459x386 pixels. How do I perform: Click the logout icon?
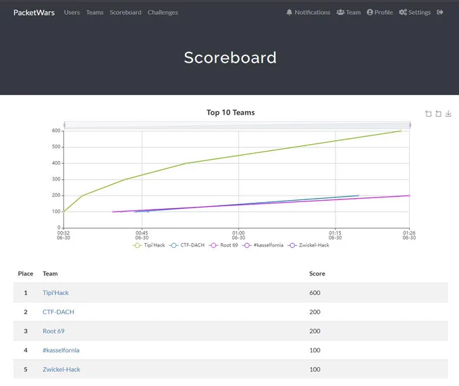439,12
